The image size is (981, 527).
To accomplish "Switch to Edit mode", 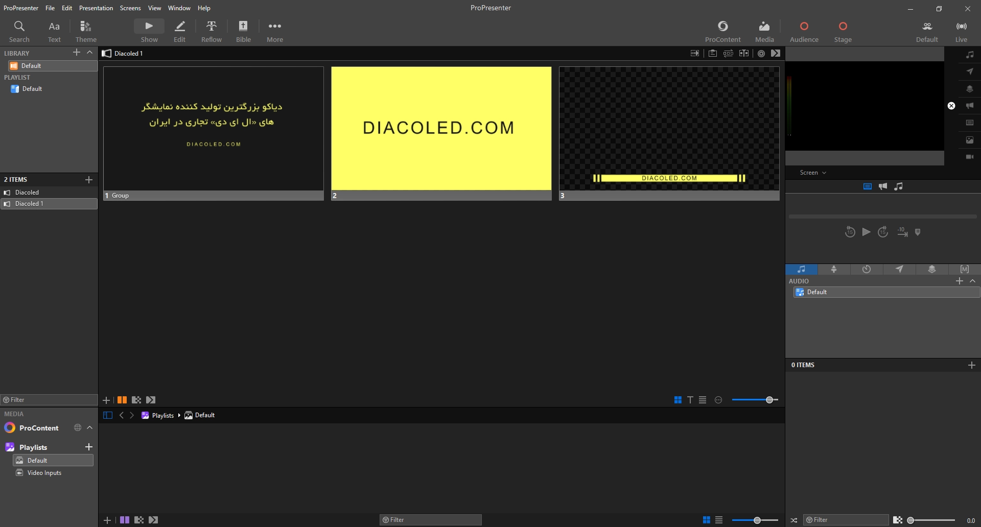I will (180, 32).
